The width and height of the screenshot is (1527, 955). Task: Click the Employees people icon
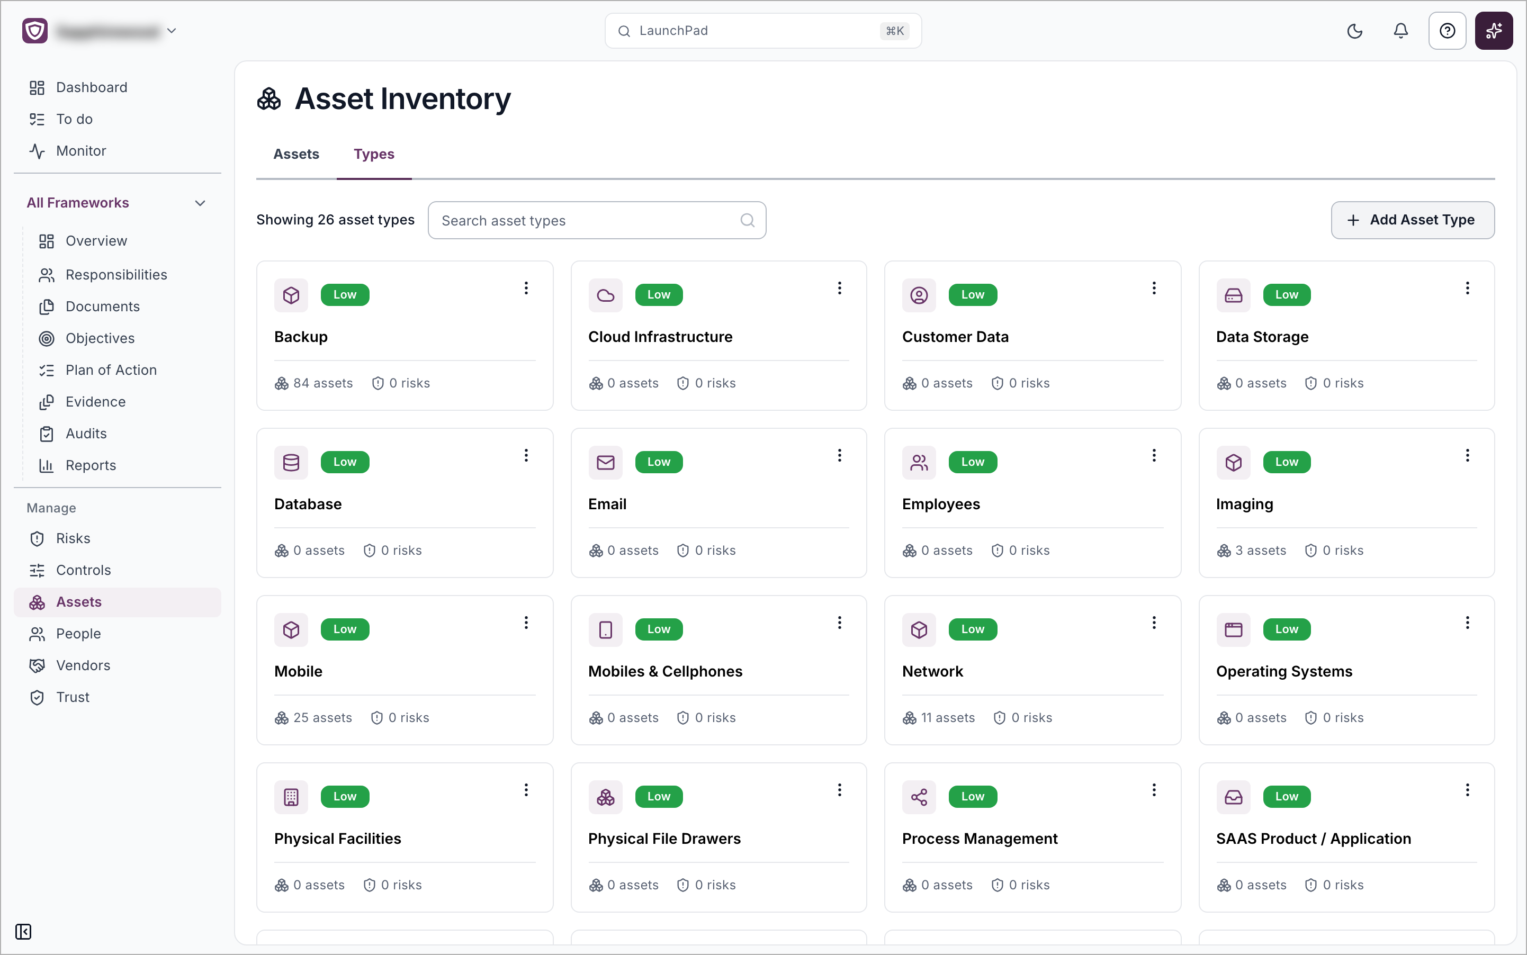point(919,462)
